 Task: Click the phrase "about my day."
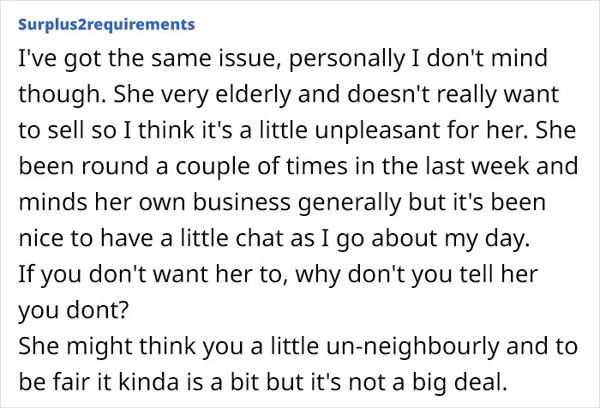[450, 239]
